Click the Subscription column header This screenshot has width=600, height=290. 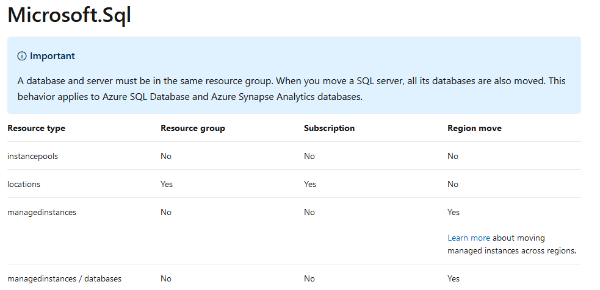pyautogui.click(x=330, y=128)
